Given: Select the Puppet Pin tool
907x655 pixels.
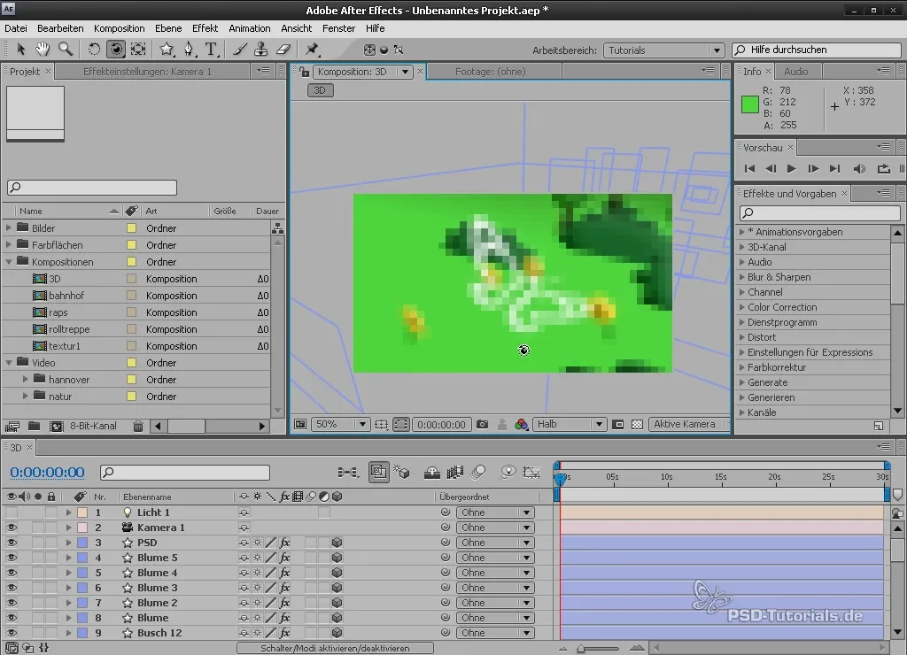Looking at the screenshot, I should (x=313, y=50).
